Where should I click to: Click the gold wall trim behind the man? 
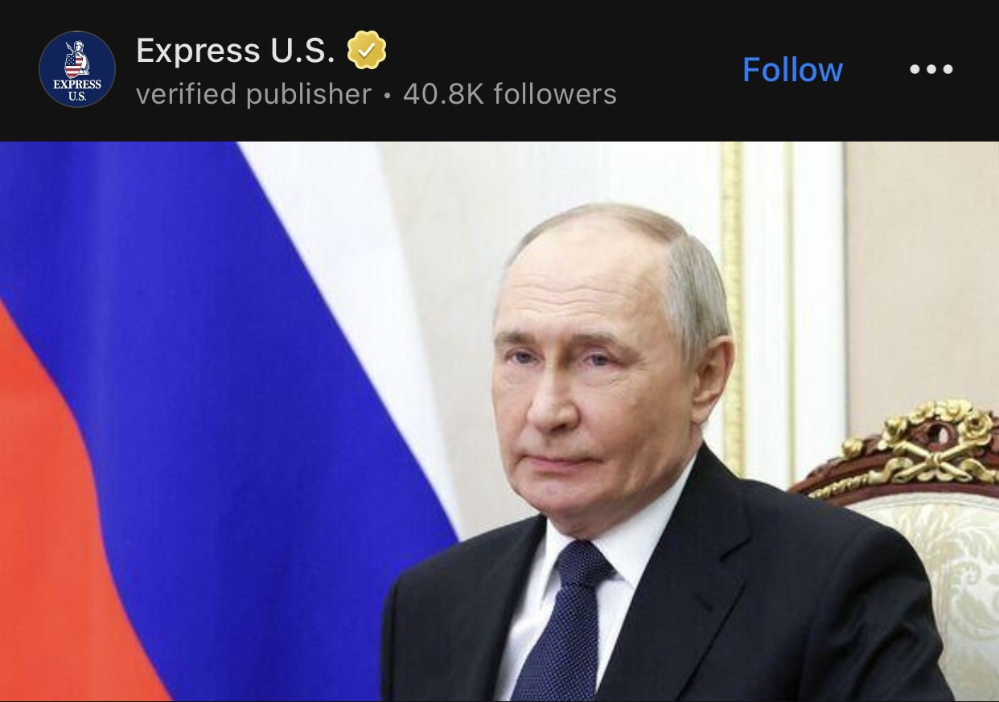733,306
